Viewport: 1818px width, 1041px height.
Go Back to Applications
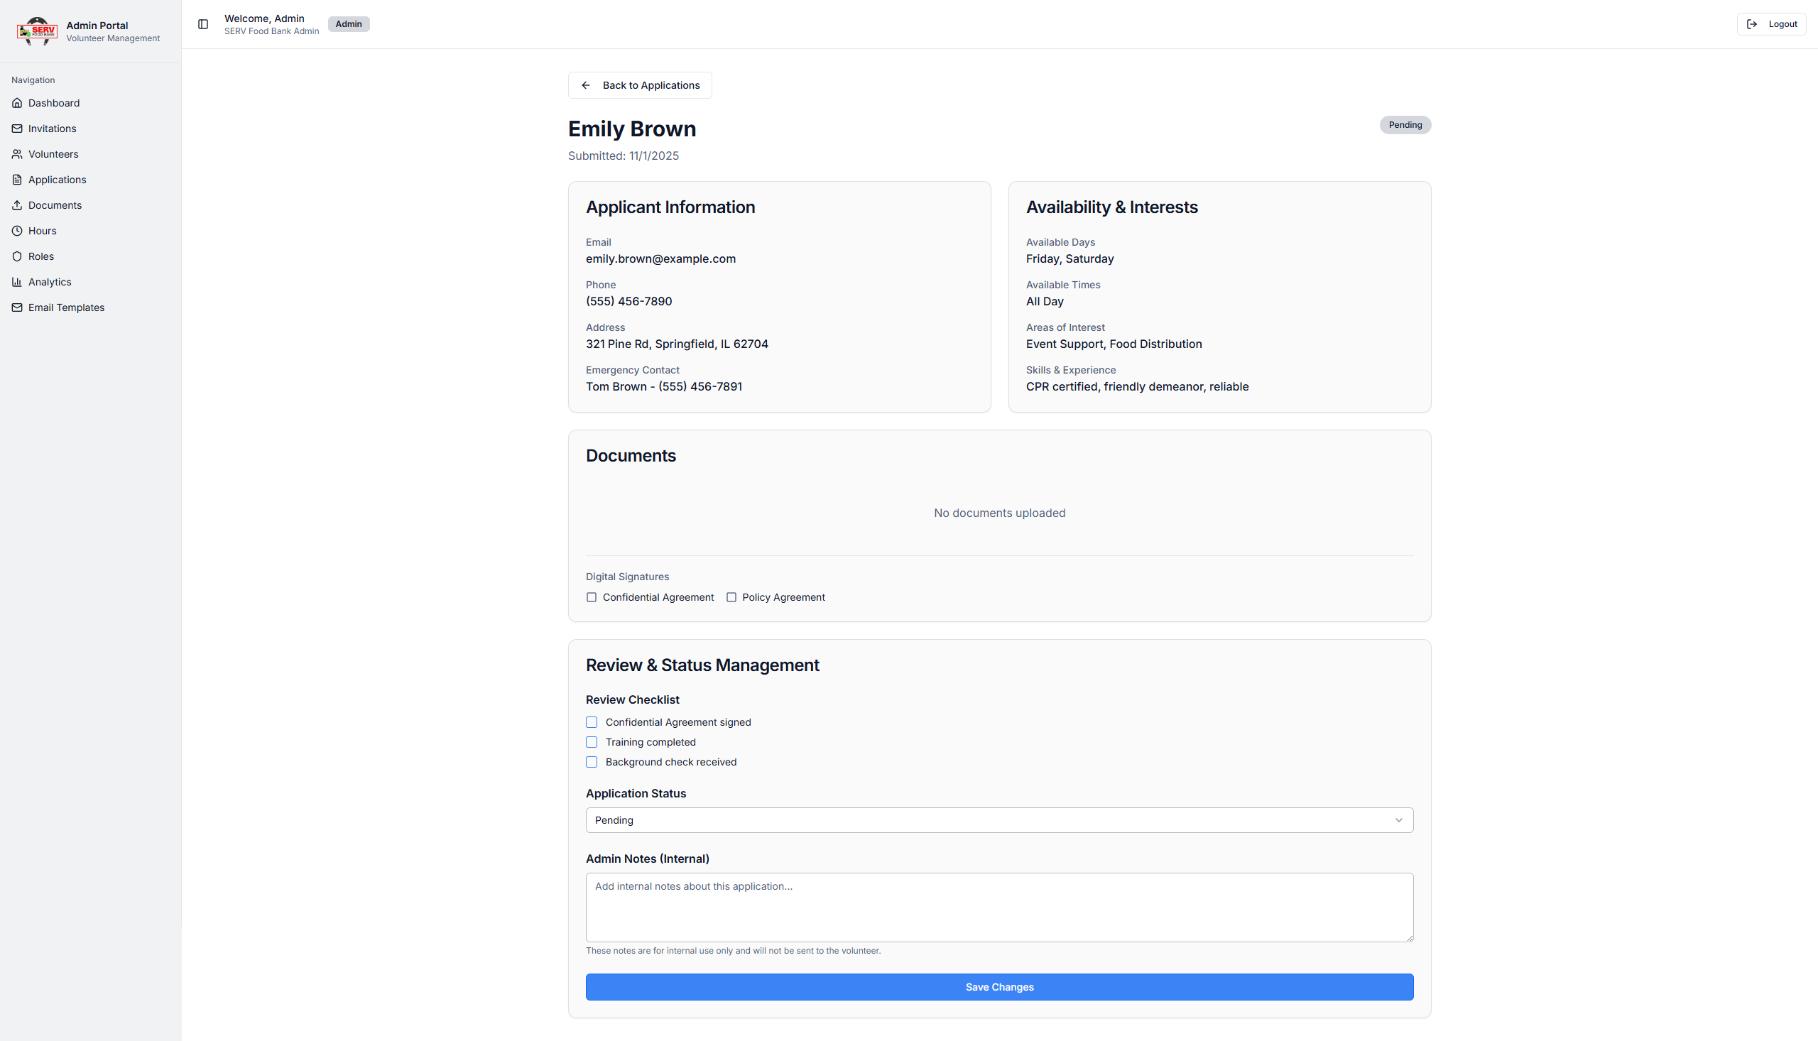point(640,85)
